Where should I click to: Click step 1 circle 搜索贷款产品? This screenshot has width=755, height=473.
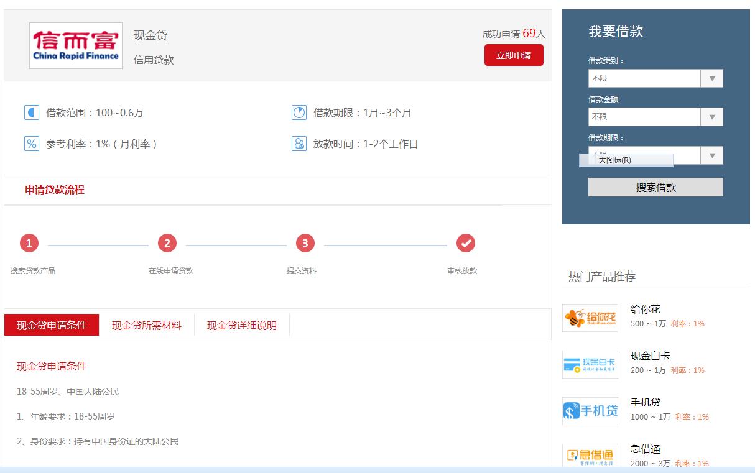[29, 243]
